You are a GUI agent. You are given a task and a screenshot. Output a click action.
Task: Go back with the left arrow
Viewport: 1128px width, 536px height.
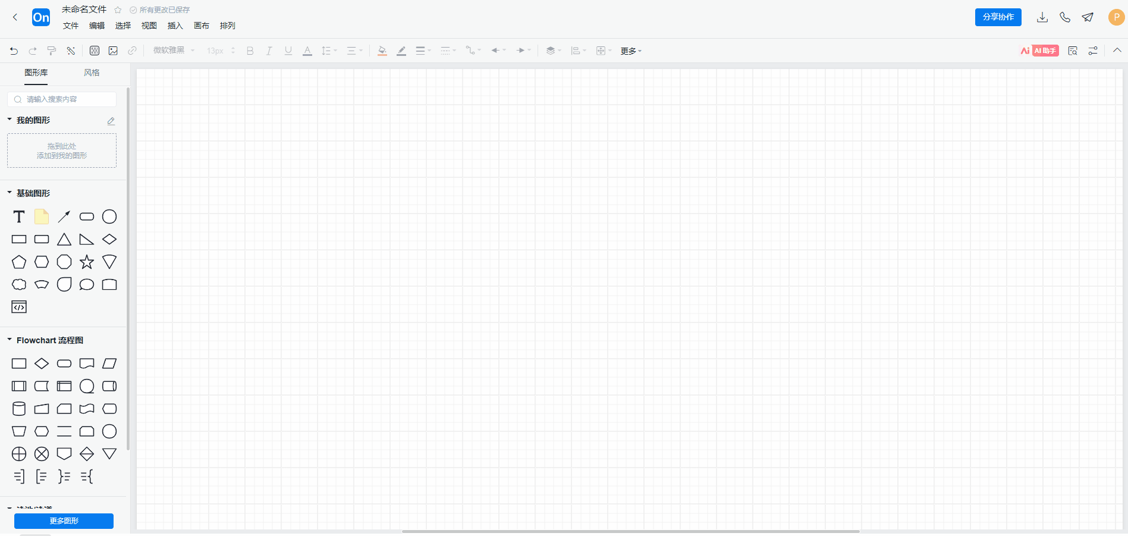15,17
